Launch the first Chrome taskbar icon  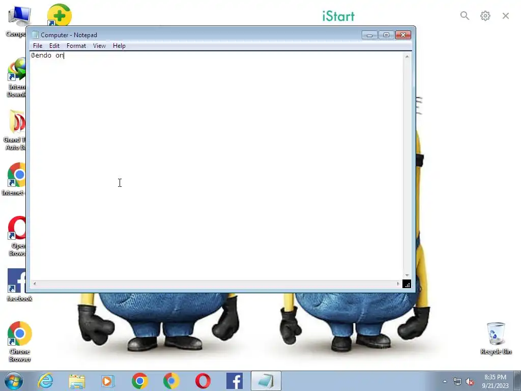(x=139, y=381)
